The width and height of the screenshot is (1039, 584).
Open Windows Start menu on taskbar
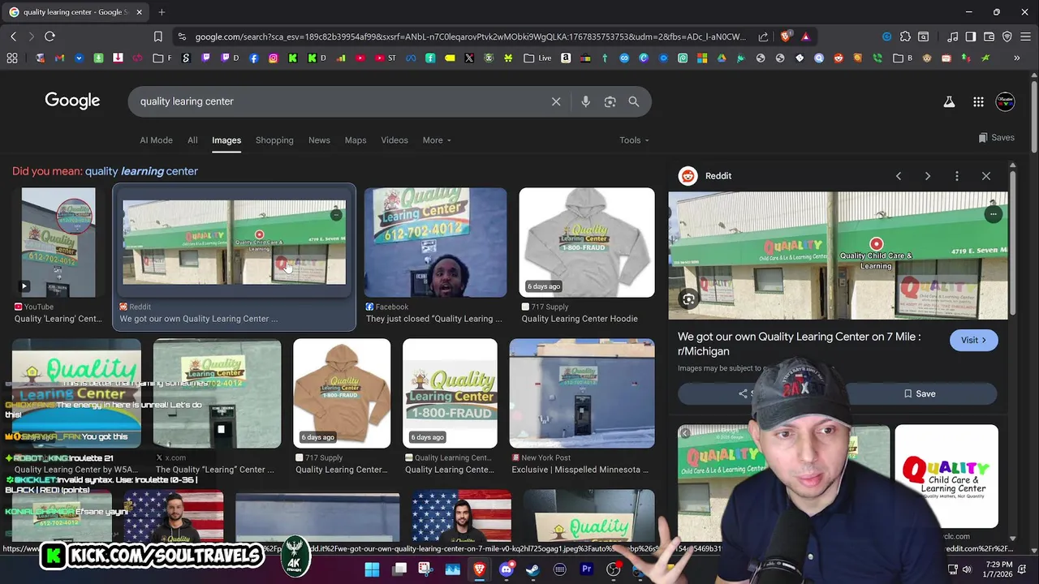point(372,569)
